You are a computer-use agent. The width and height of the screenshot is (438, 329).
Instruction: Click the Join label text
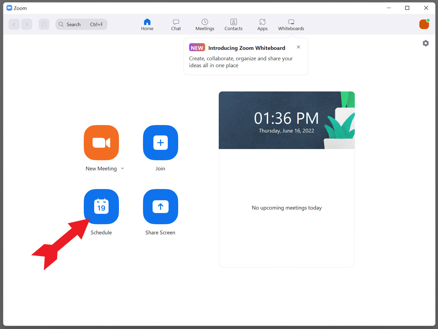click(x=160, y=168)
